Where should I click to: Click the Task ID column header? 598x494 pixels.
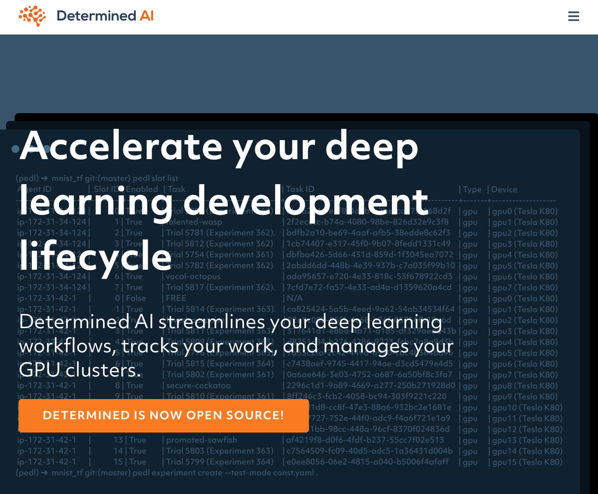pos(300,189)
